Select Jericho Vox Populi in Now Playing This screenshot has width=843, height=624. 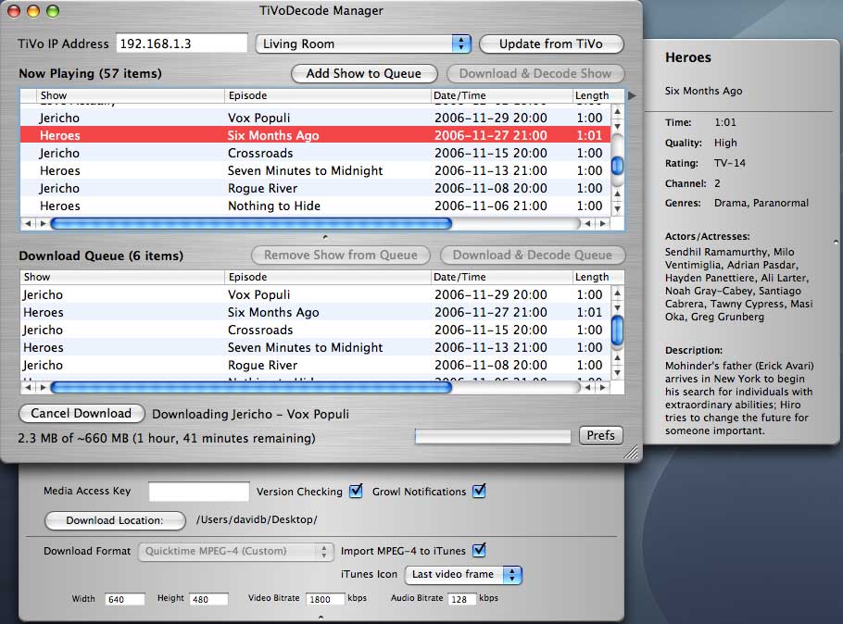[315, 118]
